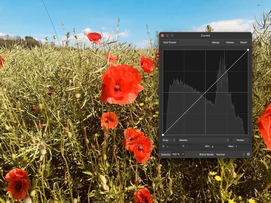This screenshot has width=271, height=203.
Task: Reset the curve
Action: (x=243, y=43)
